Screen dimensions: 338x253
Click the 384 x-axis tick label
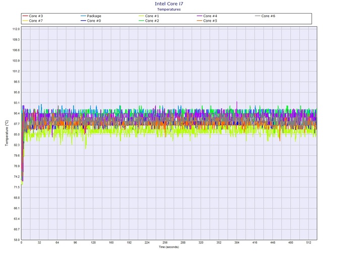coord(237,242)
